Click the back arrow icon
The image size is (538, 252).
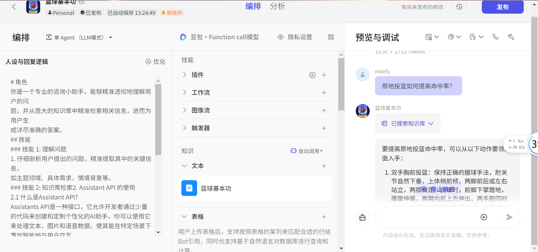point(14,7)
